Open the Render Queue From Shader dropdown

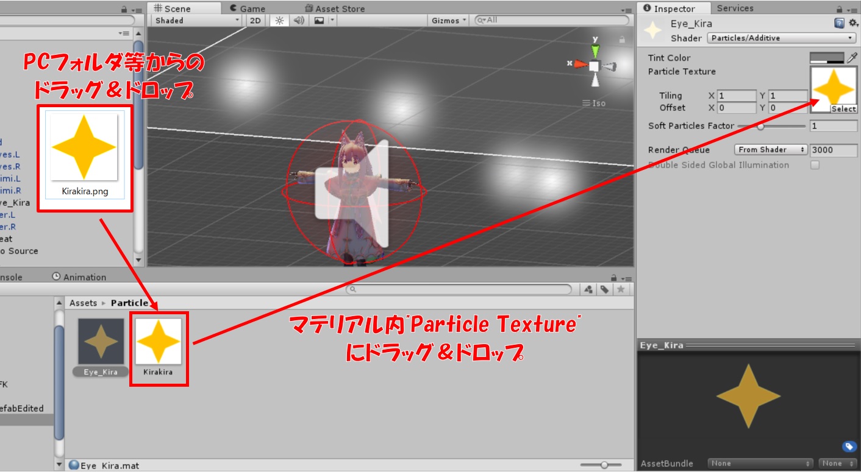click(x=771, y=150)
